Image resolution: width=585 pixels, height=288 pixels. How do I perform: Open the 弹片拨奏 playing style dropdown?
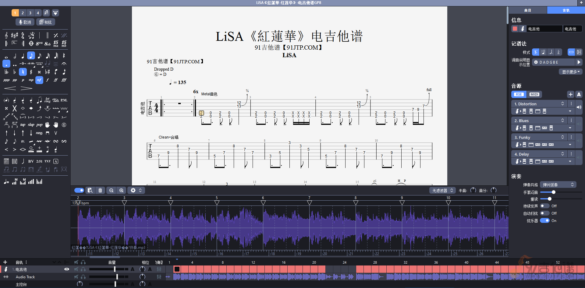tap(558, 185)
